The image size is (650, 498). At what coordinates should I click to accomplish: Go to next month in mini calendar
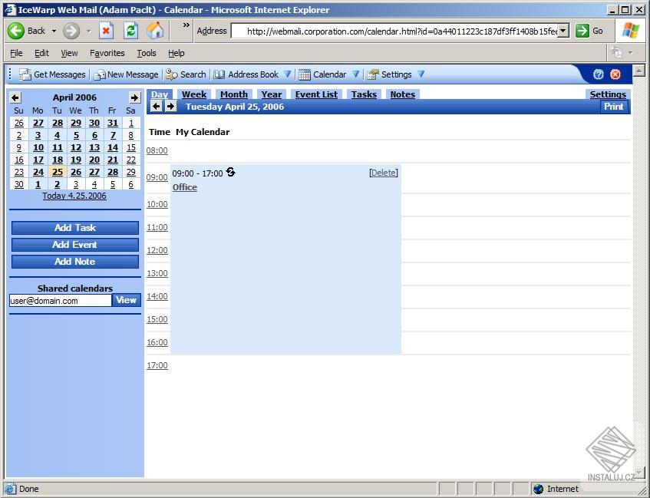tap(134, 97)
